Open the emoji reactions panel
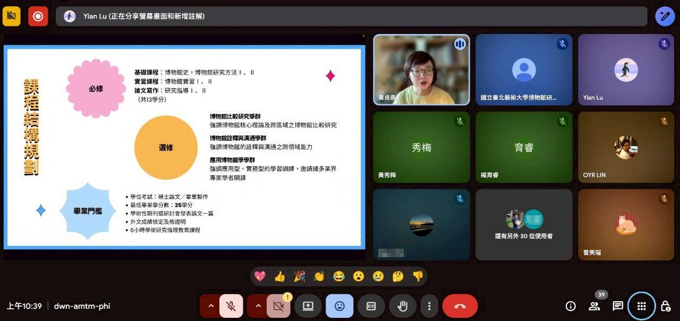The width and height of the screenshot is (680, 321). coord(339,306)
